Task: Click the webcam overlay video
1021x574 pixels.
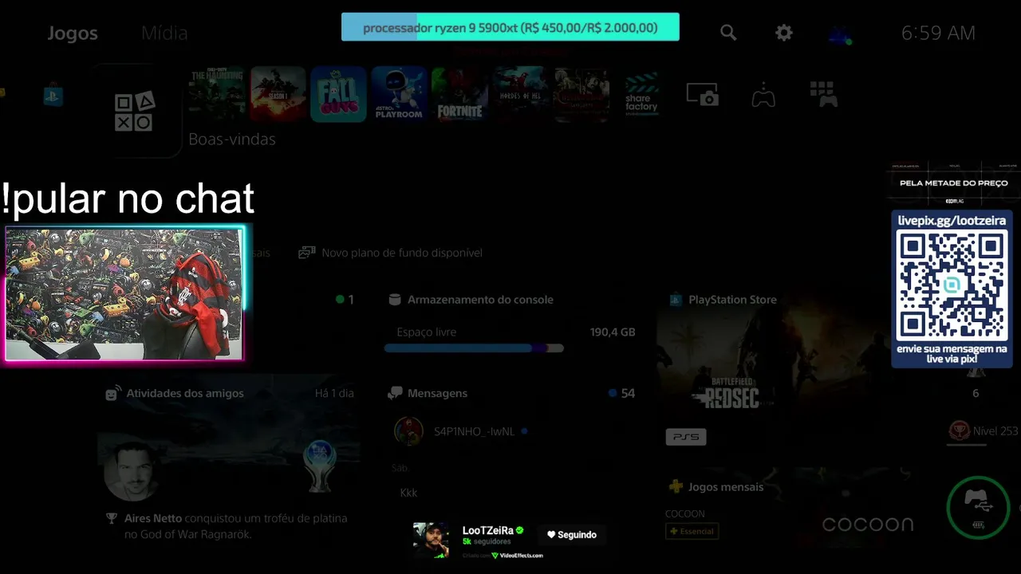Action: tap(124, 294)
